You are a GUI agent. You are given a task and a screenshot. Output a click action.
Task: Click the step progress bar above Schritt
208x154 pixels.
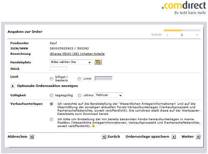coord(181,30)
